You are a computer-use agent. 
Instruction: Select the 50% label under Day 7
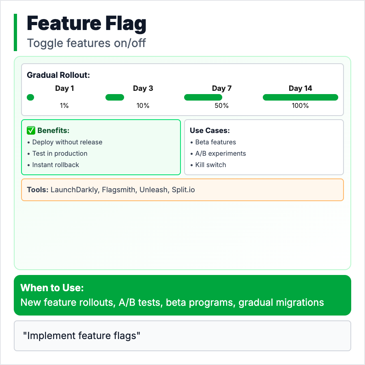tap(221, 106)
